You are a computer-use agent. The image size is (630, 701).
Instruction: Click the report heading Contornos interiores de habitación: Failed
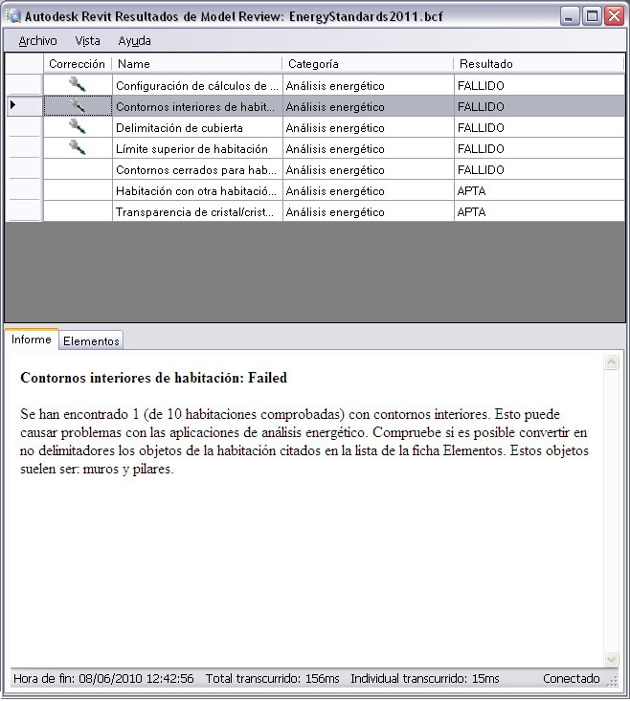[x=153, y=378]
